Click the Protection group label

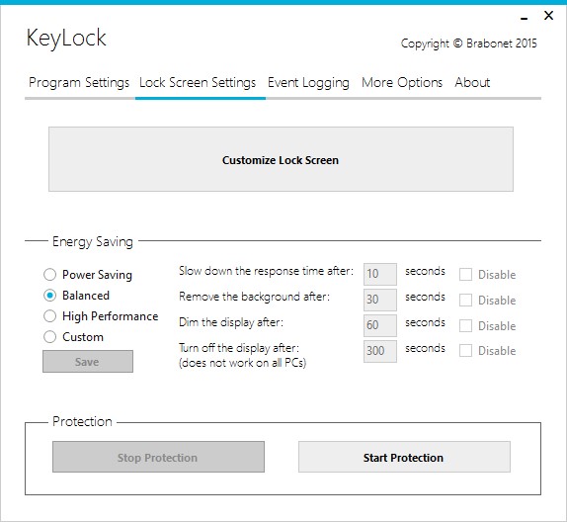(x=82, y=422)
